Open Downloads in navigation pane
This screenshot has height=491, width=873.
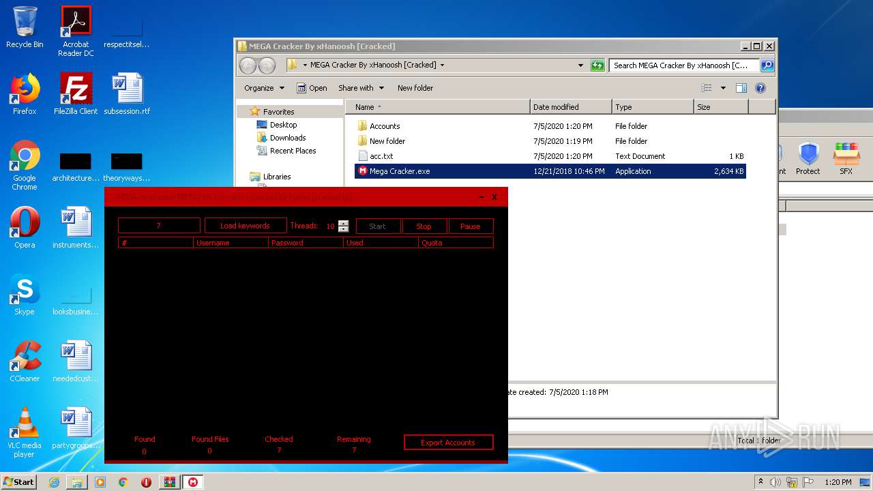288,138
